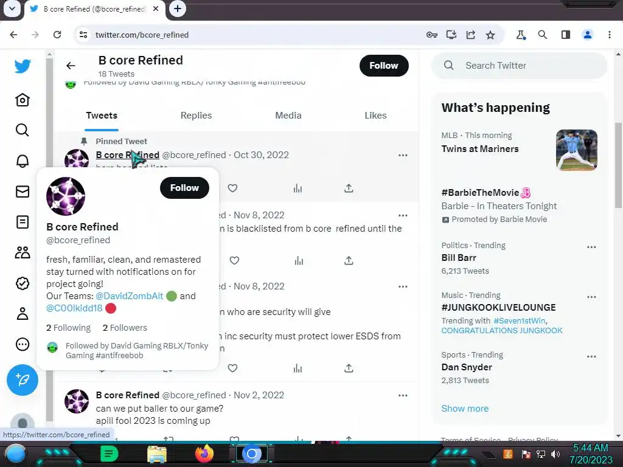The width and height of the screenshot is (623, 467).
Task: Bookmark this page with star icon
Action: [490, 35]
